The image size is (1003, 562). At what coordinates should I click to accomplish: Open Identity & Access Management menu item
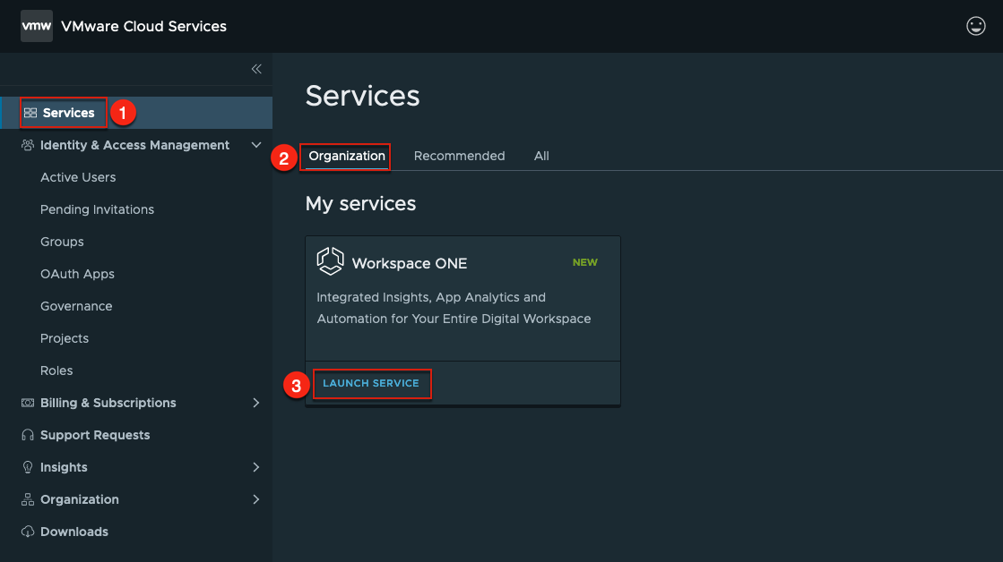point(136,145)
